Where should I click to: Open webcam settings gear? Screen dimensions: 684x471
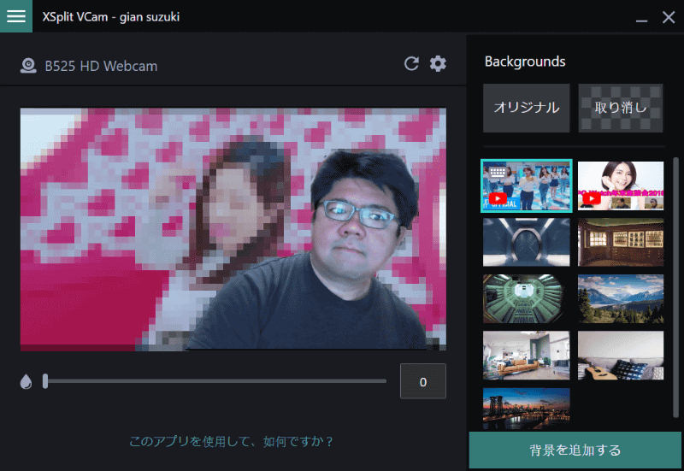pos(438,63)
